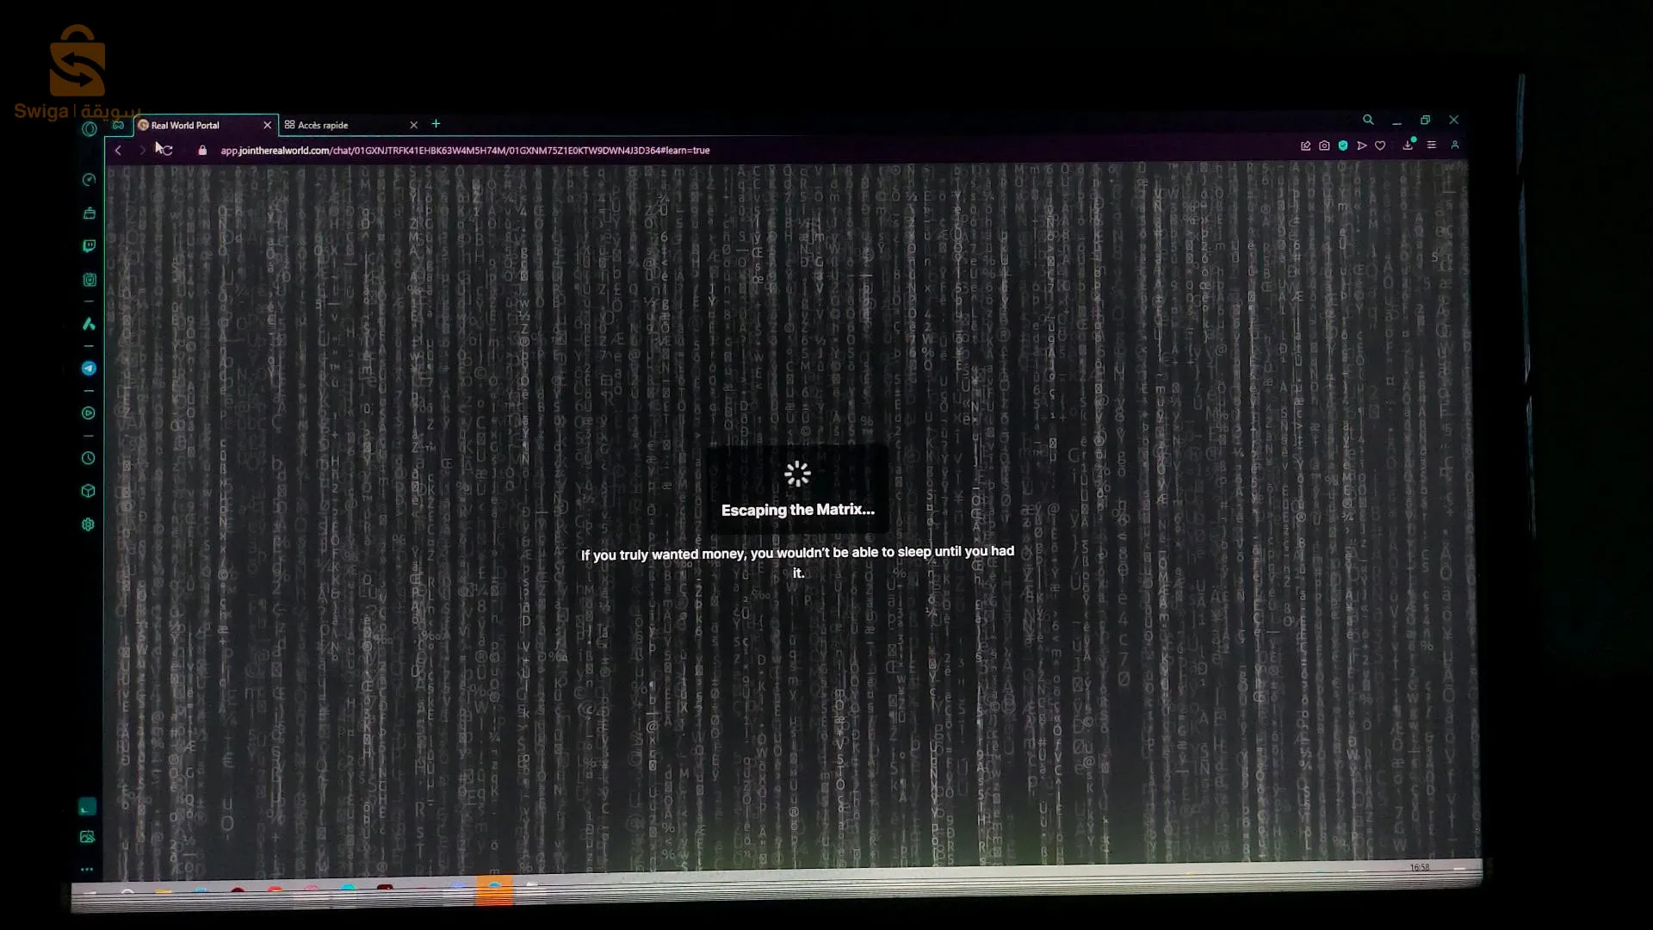This screenshot has width=1653, height=930.
Task: Expand sidebar three-dots options
Action: 87,870
